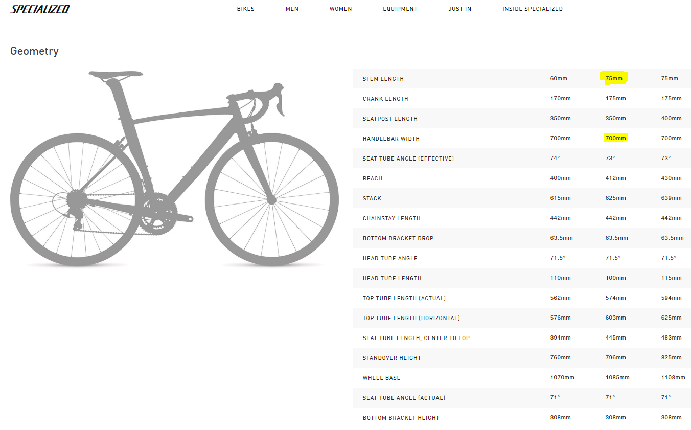The image size is (691, 430).
Task: Click the BOTTOM BRACKET HEIGHT row label
Action: coord(401,418)
